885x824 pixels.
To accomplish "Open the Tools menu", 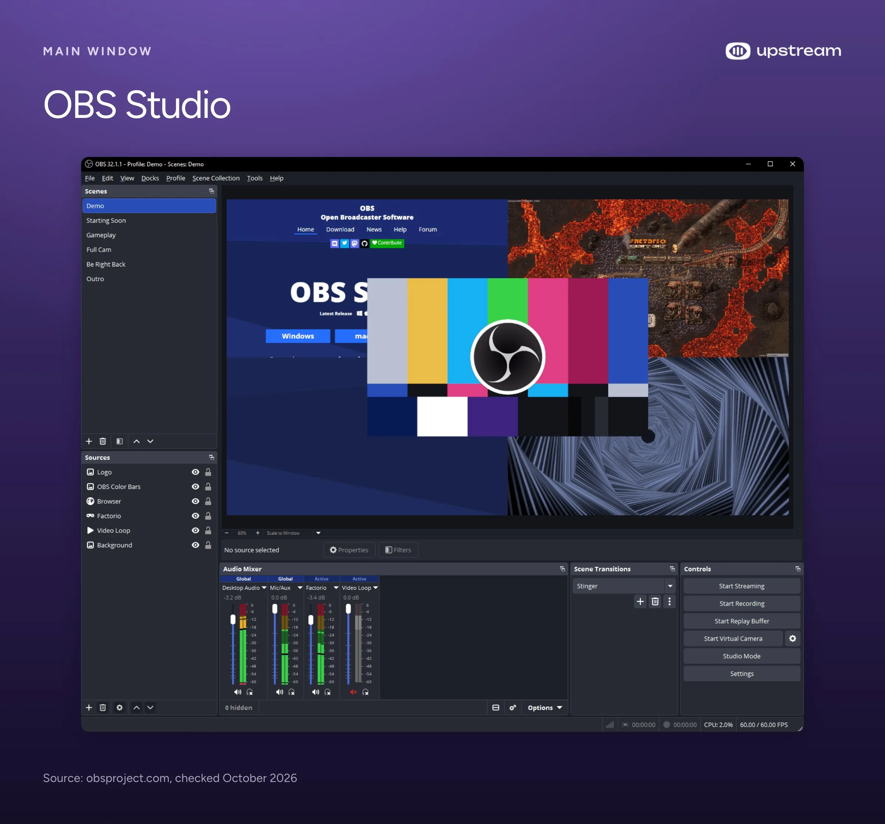I will 255,178.
